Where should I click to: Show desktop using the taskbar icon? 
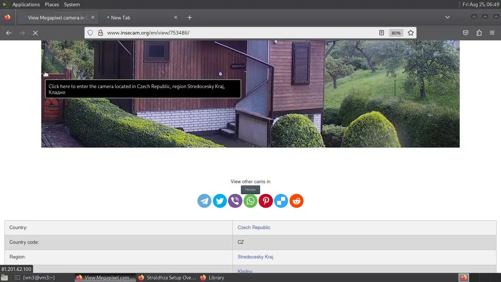coord(4,278)
